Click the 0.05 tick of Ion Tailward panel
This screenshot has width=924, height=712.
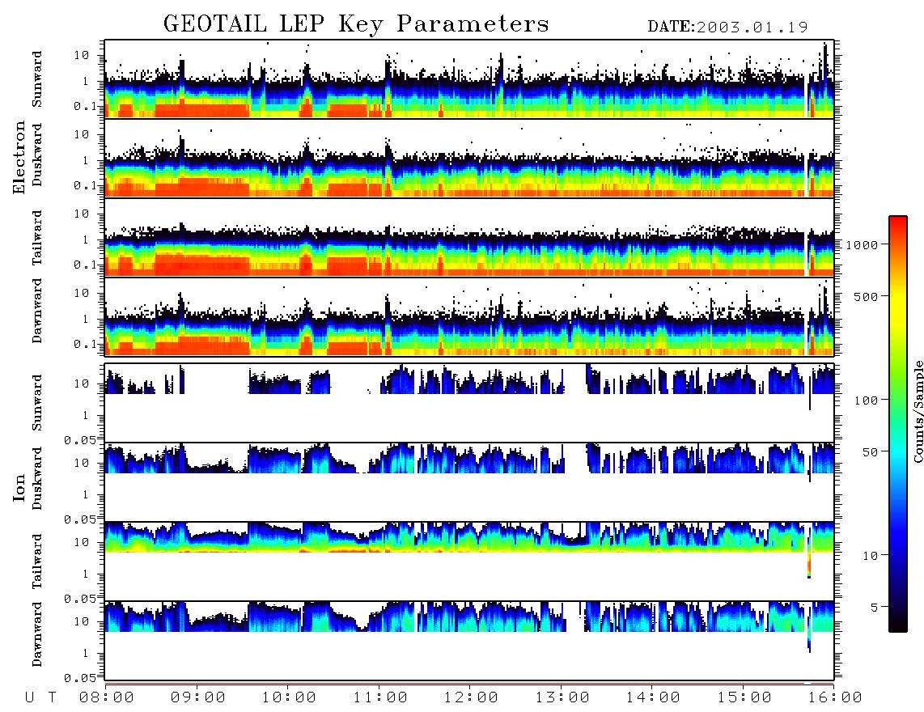click(80, 599)
